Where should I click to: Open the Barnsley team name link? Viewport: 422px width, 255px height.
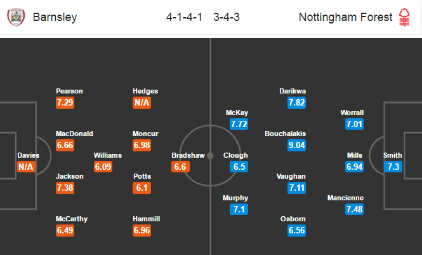(55, 17)
